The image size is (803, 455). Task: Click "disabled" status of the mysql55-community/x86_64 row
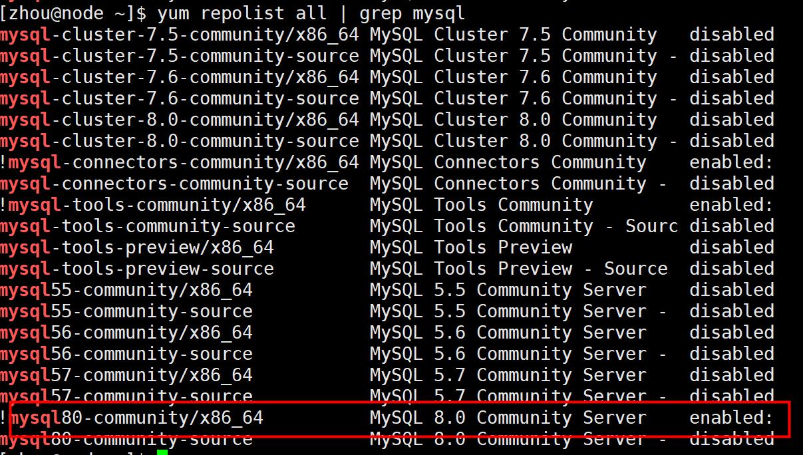732,290
